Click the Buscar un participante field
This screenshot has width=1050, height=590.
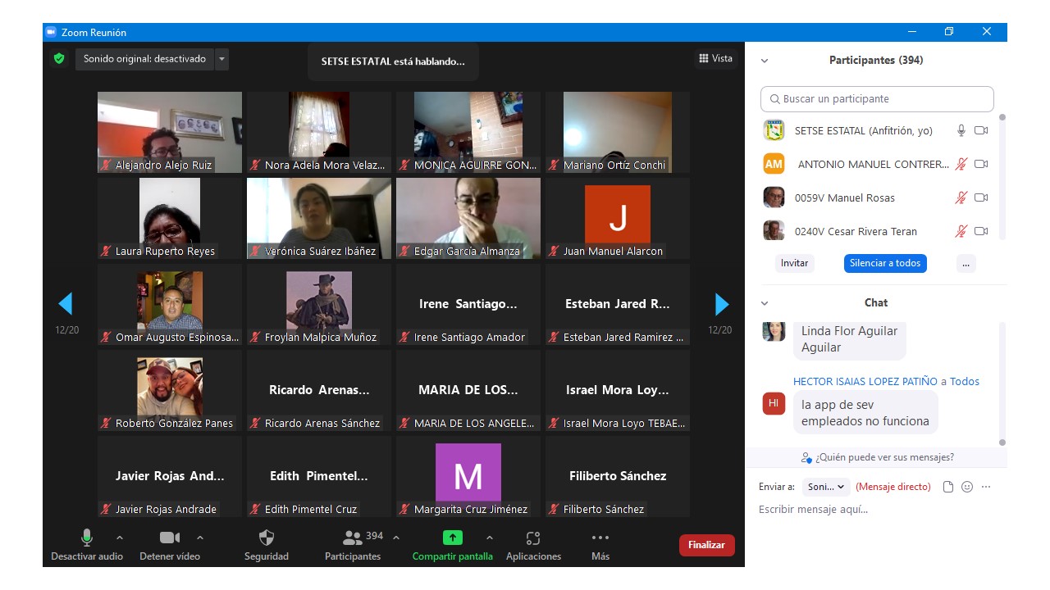tap(877, 99)
